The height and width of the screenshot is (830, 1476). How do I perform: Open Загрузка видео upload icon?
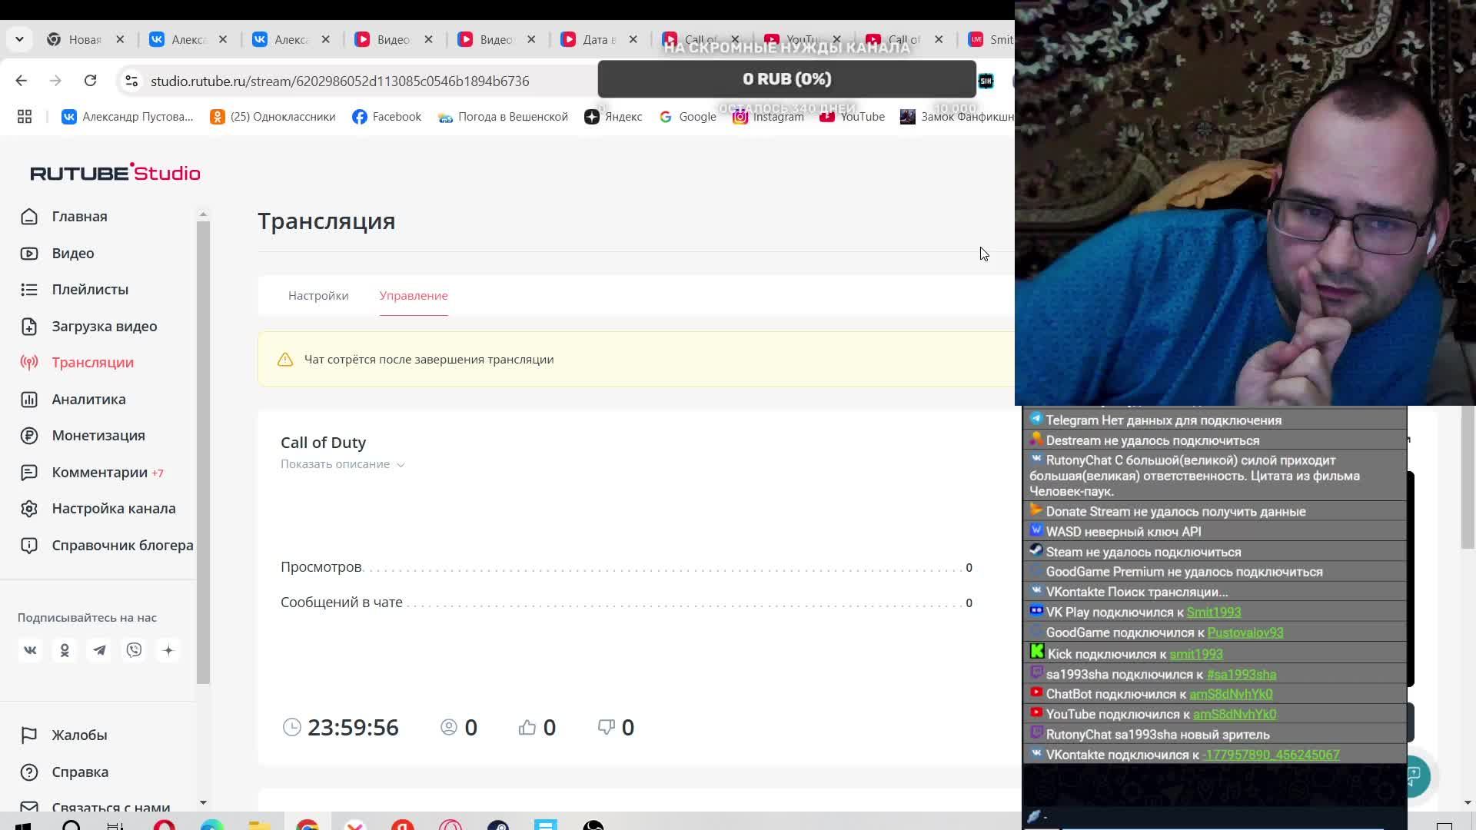29,327
